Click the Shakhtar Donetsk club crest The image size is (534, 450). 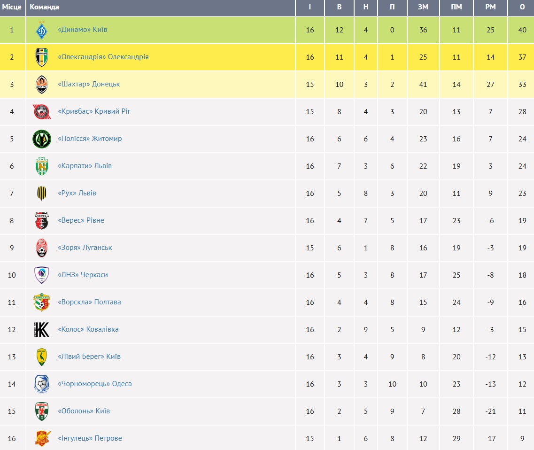42,85
